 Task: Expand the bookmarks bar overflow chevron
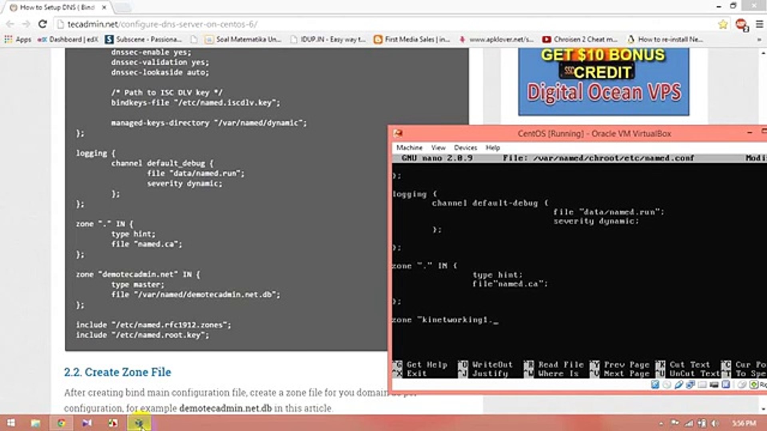tap(759, 40)
